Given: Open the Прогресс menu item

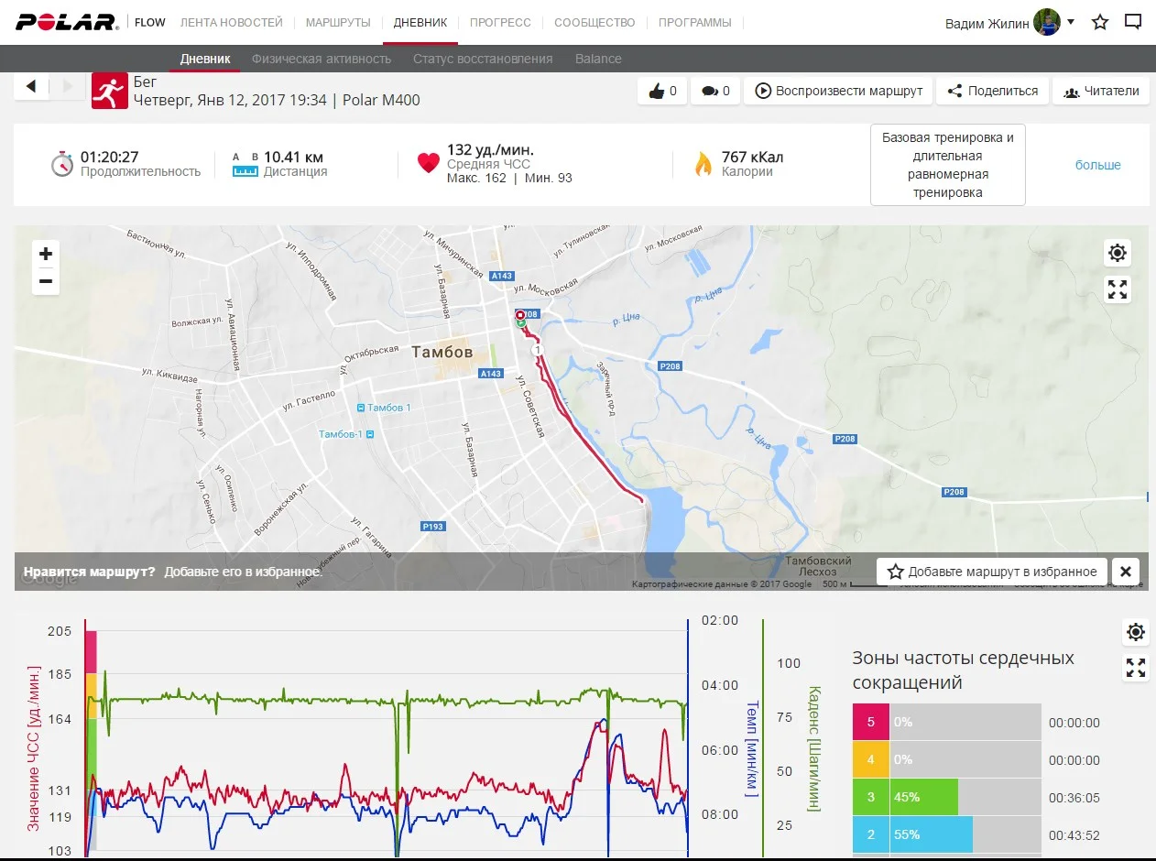Looking at the screenshot, I should point(500,22).
